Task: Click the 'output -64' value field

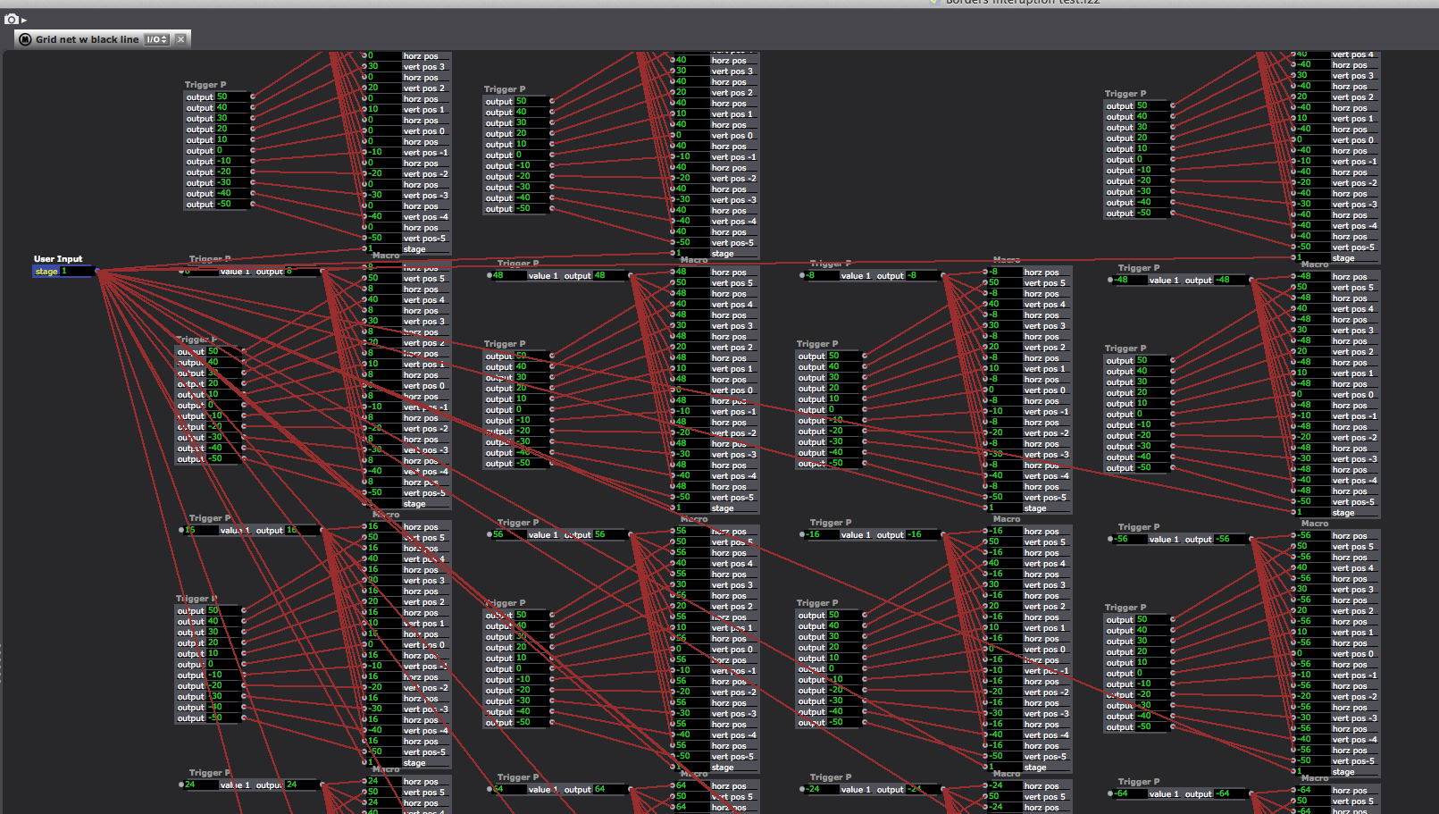Action: (1230, 793)
